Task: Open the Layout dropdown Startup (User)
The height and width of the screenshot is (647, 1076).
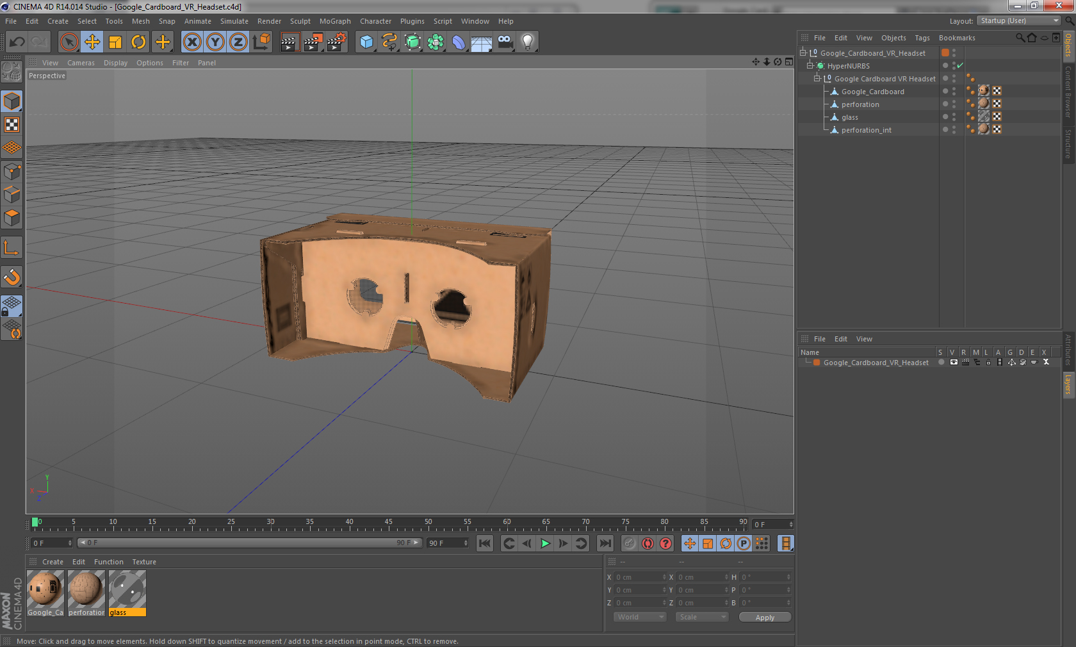Action: [x=1020, y=20]
